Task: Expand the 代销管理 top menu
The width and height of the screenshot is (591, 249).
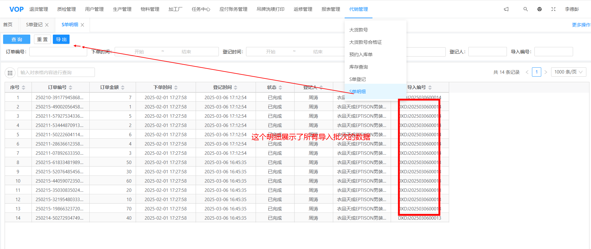Action: pos(358,9)
